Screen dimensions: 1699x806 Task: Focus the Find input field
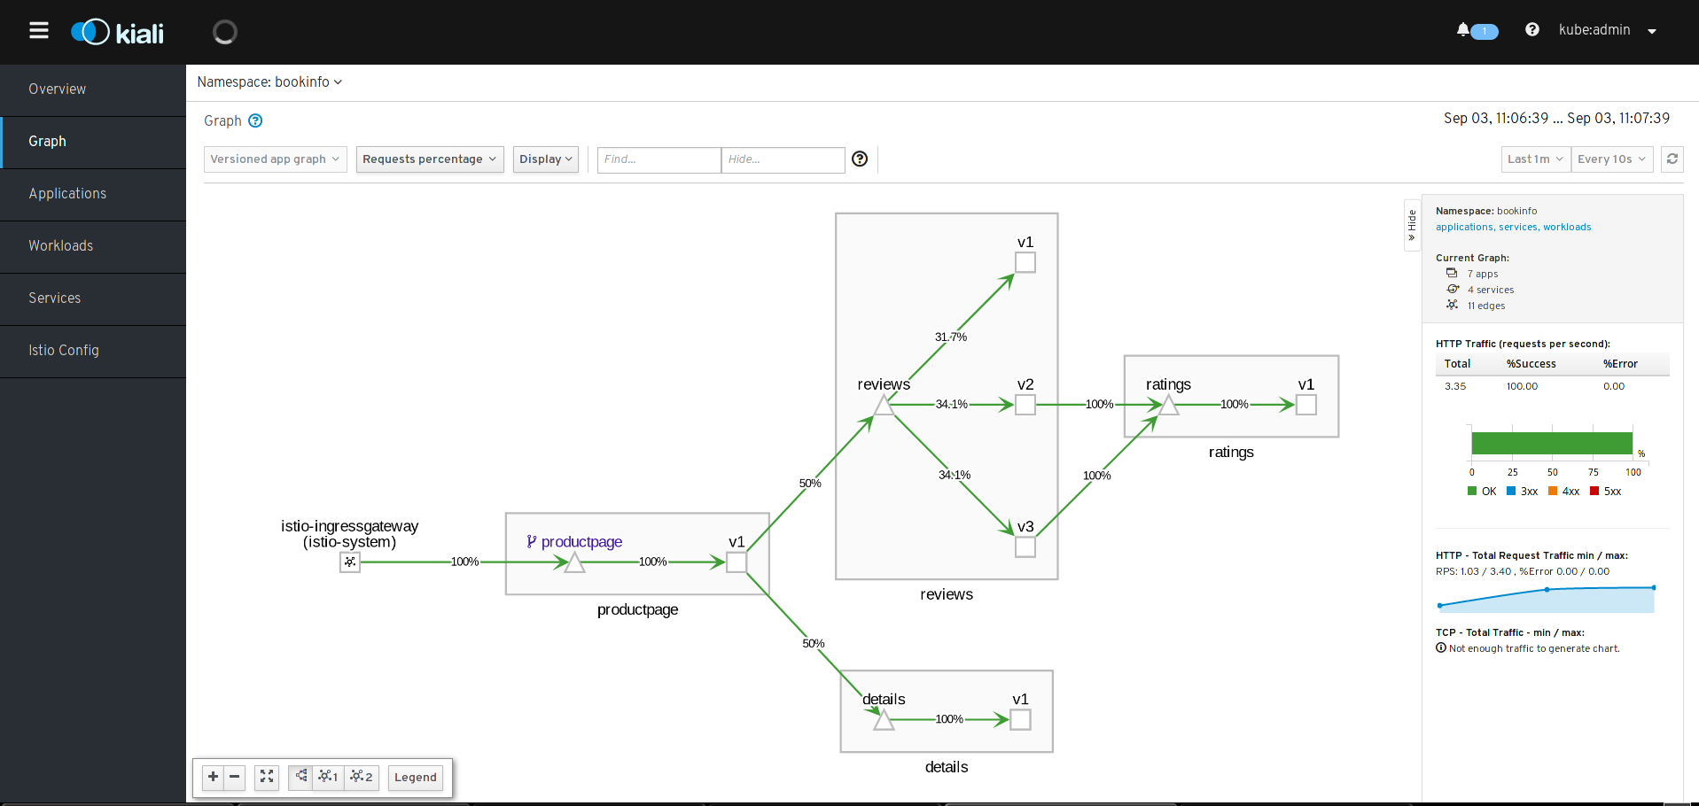coord(659,159)
